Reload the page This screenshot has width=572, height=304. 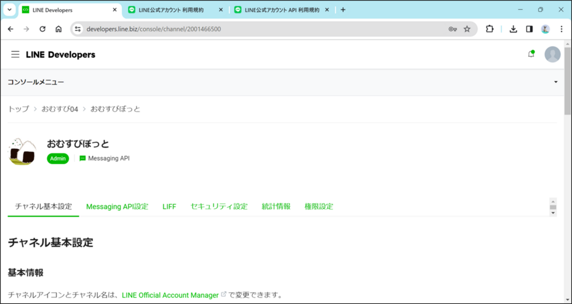42,29
